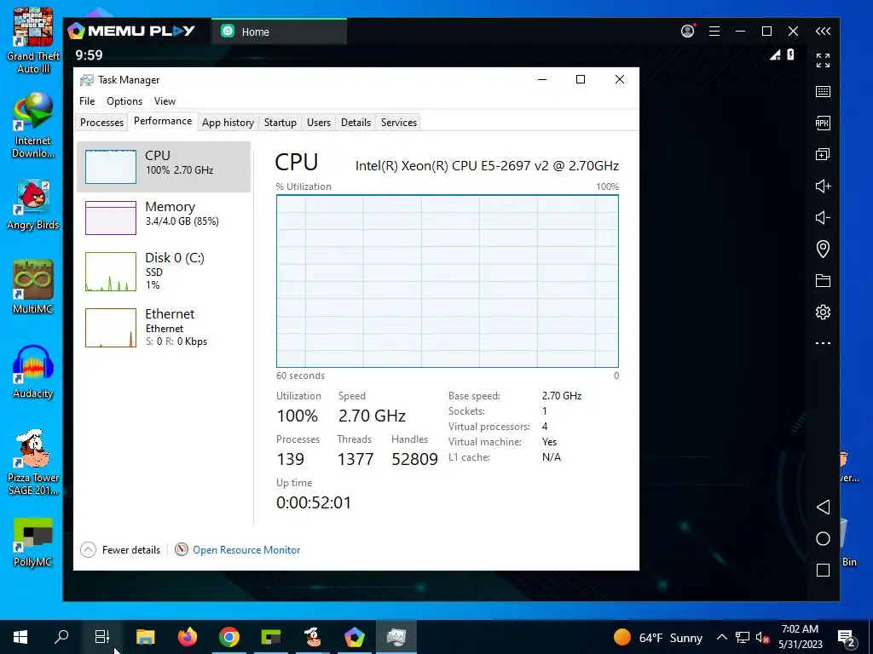Switch to the Users tab
This screenshot has width=873, height=654.
pyautogui.click(x=319, y=123)
